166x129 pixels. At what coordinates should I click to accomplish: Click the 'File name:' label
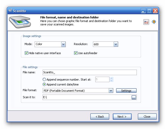[29, 72]
